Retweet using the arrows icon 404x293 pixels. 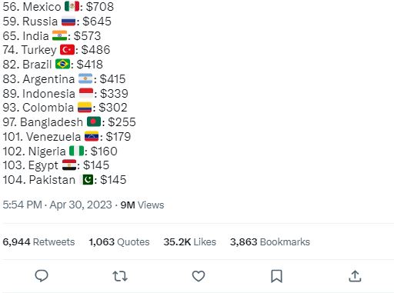click(x=120, y=276)
